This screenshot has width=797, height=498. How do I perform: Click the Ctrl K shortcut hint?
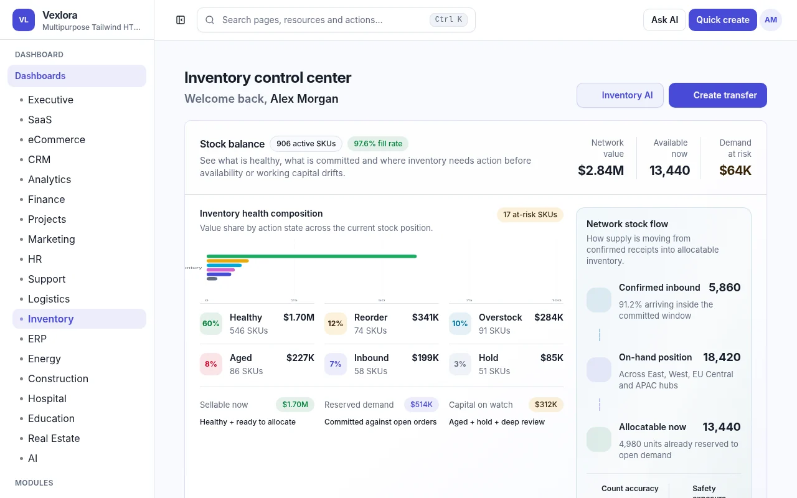click(448, 20)
